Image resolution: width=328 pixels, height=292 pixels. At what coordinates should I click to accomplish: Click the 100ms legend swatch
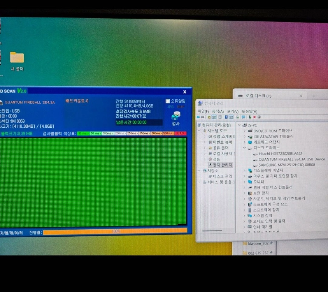[x=108, y=133]
